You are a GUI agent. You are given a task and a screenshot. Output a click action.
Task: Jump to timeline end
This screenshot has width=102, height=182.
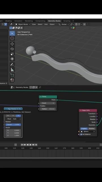pyautogui.click(x=36, y=145)
